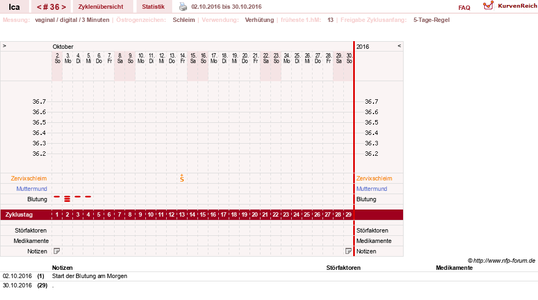Click the date column 30. So
538x300 pixels.
click(349, 58)
